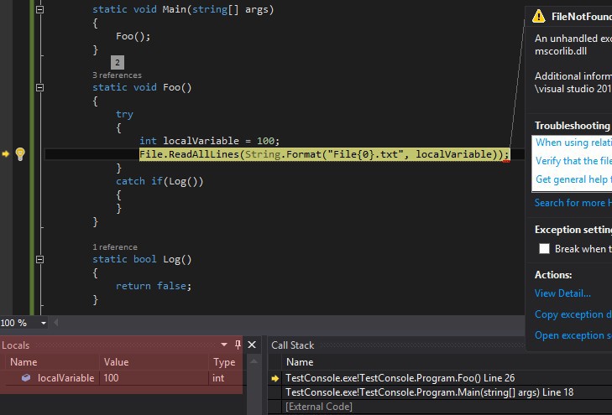The width and height of the screenshot is (612, 415).
Task: Open the View Detail... link
Action: pos(562,293)
